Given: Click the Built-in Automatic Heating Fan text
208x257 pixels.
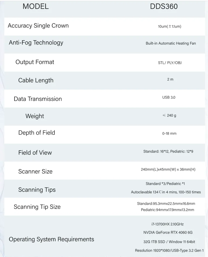Looking at the screenshot, I should tap(171, 43).
